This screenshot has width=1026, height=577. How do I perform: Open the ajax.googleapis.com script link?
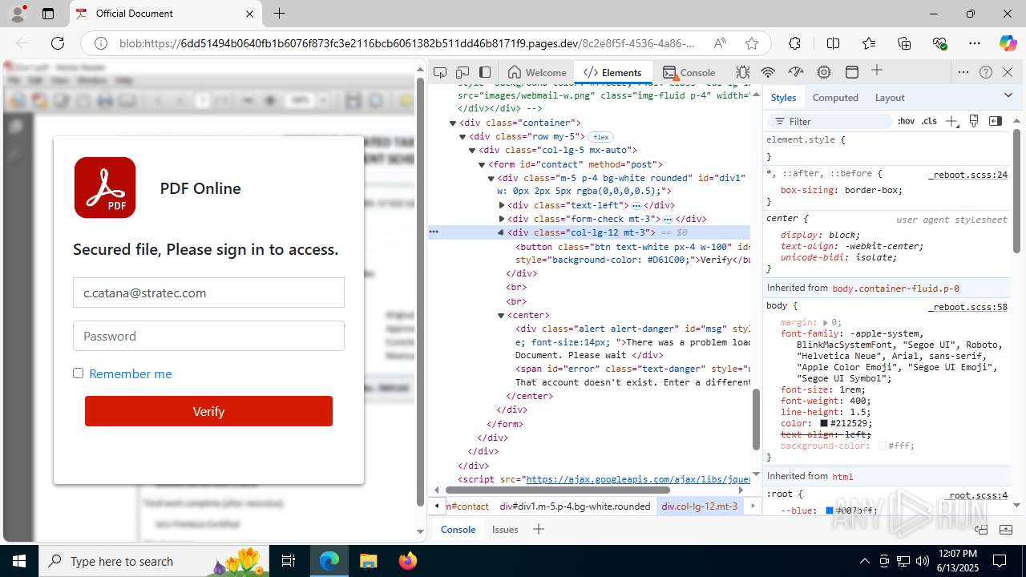coord(638,479)
